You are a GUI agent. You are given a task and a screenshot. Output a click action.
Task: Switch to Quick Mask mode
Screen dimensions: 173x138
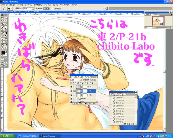[x=6, y=59]
